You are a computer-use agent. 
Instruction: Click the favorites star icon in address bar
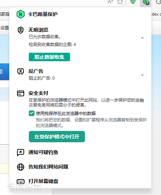click(x=120, y=2)
